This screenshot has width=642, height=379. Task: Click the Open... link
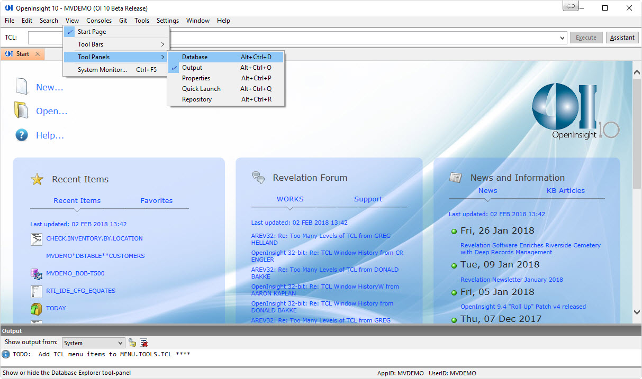click(x=52, y=112)
